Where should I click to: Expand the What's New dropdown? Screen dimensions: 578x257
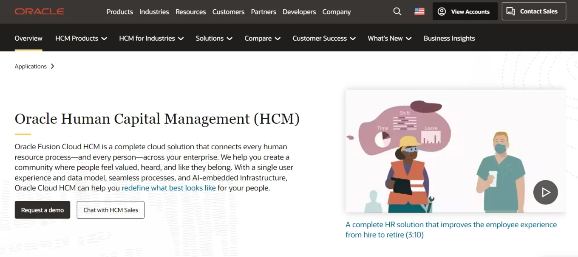point(389,38)
